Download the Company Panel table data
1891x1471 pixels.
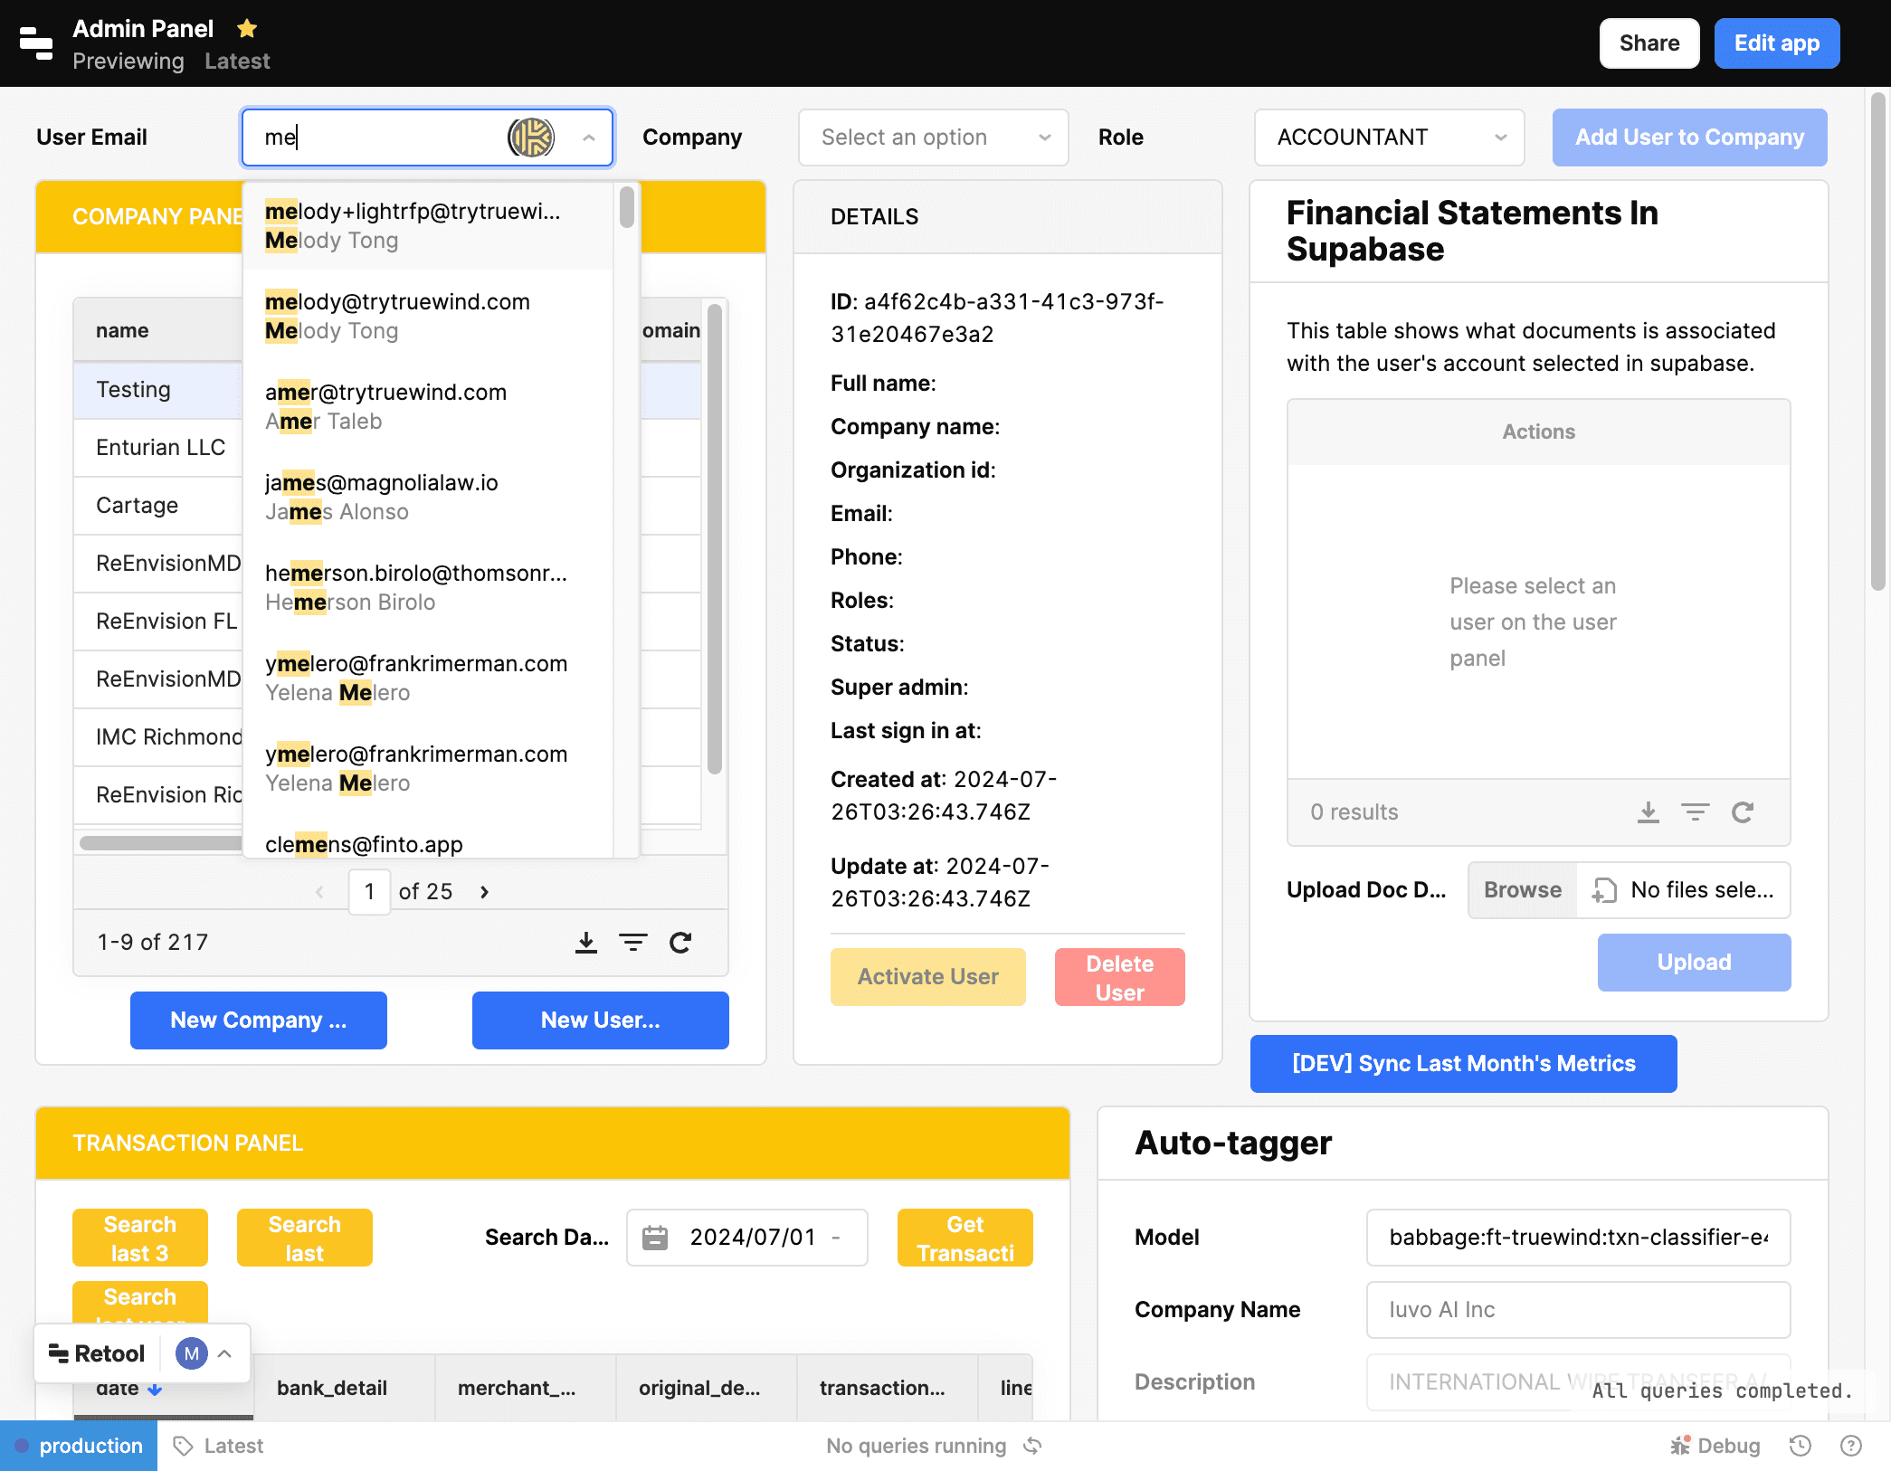tap(586, 942)
